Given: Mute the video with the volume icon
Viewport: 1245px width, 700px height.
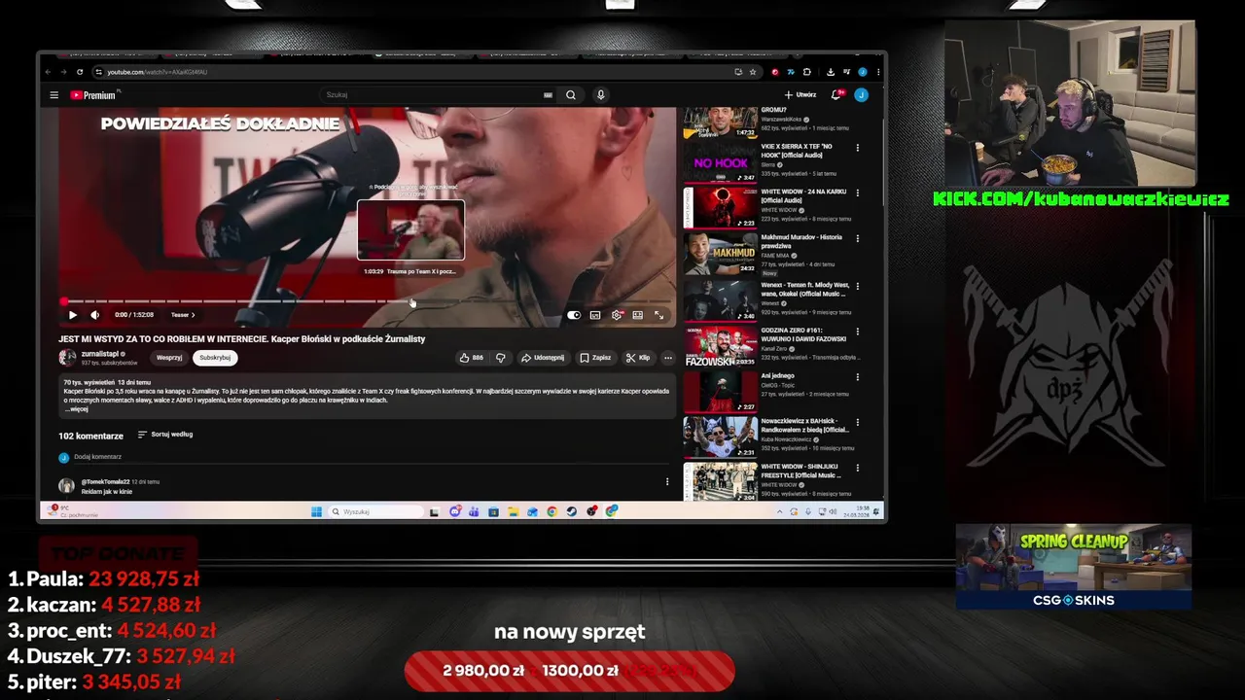Looking at the screenshot, I should tap(94, 315).
